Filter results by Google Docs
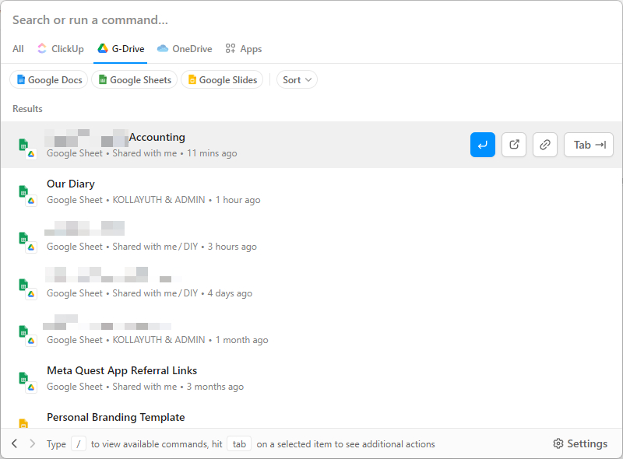The height and width of the screenshot is (459, 623). click(x=49, y=80)
